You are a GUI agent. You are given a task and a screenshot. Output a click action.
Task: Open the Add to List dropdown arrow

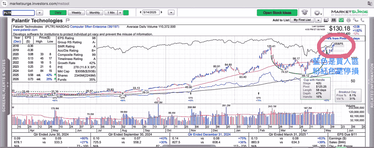(x=319, y=20)
